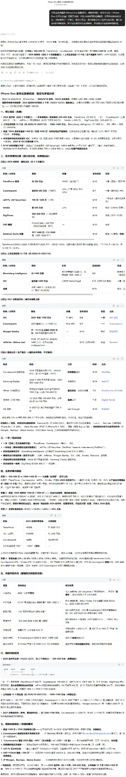Click the DigiTimes row label
The height and width of the screenshot is (777, 126).
pos(8,215)
